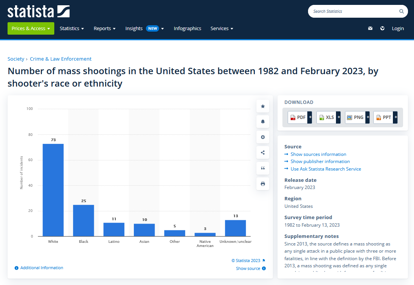Expand the Reports dropdown menu
414x285 pixels.
click(104, 29)
